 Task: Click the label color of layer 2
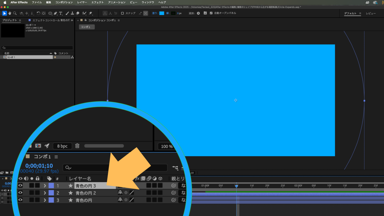pyautogui.click(x=51, y=193)
